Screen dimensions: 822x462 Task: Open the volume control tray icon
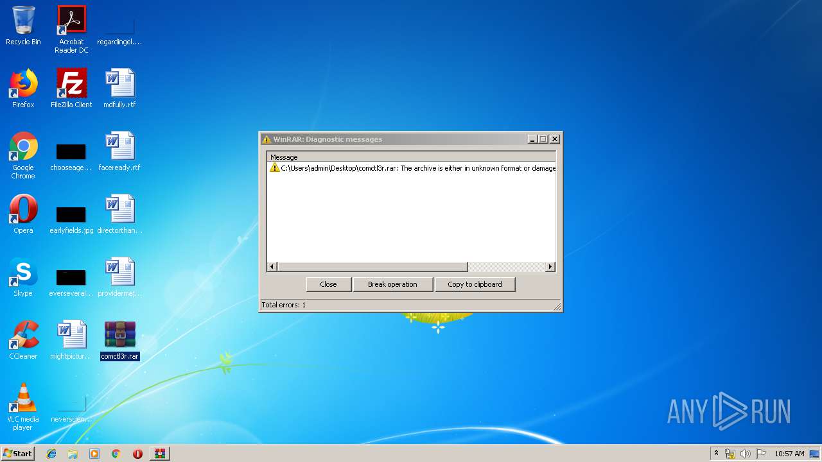pos(746,454)
